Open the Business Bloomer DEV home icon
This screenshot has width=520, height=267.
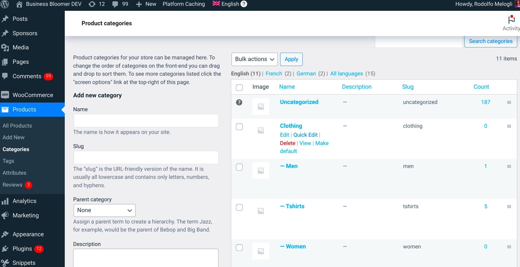tap(19, 4)
